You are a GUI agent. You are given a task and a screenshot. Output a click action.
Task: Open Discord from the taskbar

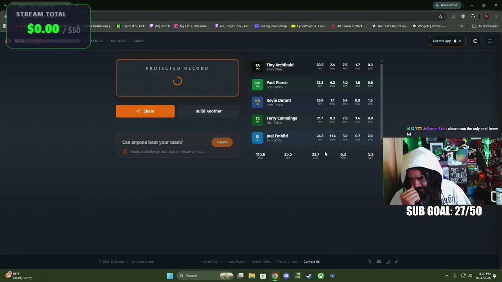(x=286, y=276)
